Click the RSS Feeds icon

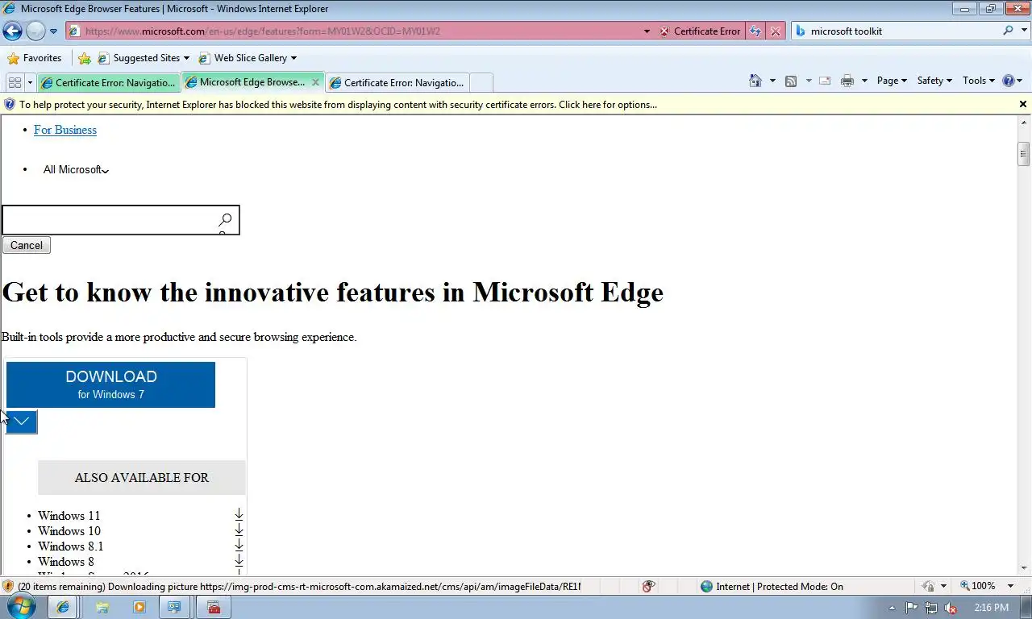tap(791, 81)
